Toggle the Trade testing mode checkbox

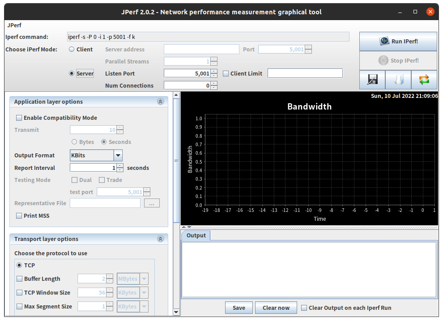102,180
